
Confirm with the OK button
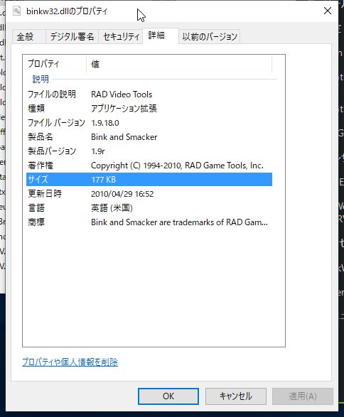[x=168, y=396]
